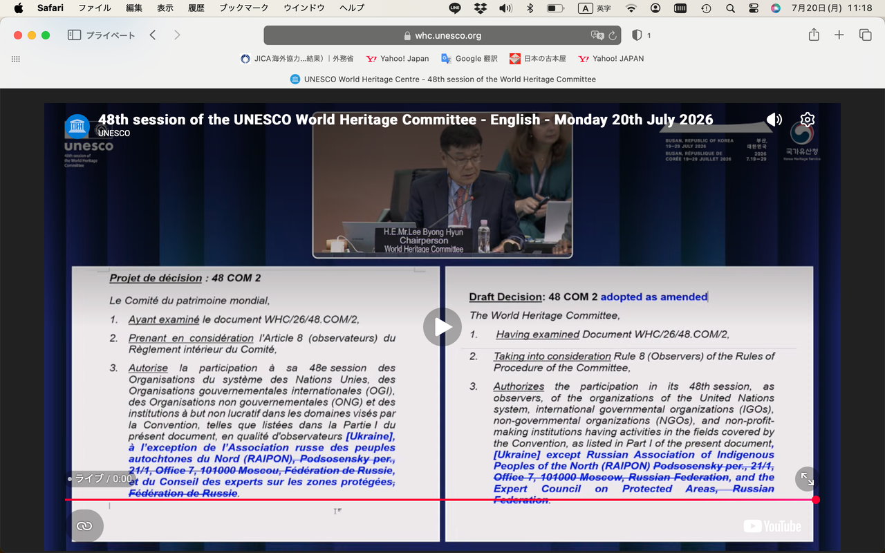The image size is (885, 553).
Task: Open the 履歴 menu
Action: pyautogui.click(x=196, y=8)
